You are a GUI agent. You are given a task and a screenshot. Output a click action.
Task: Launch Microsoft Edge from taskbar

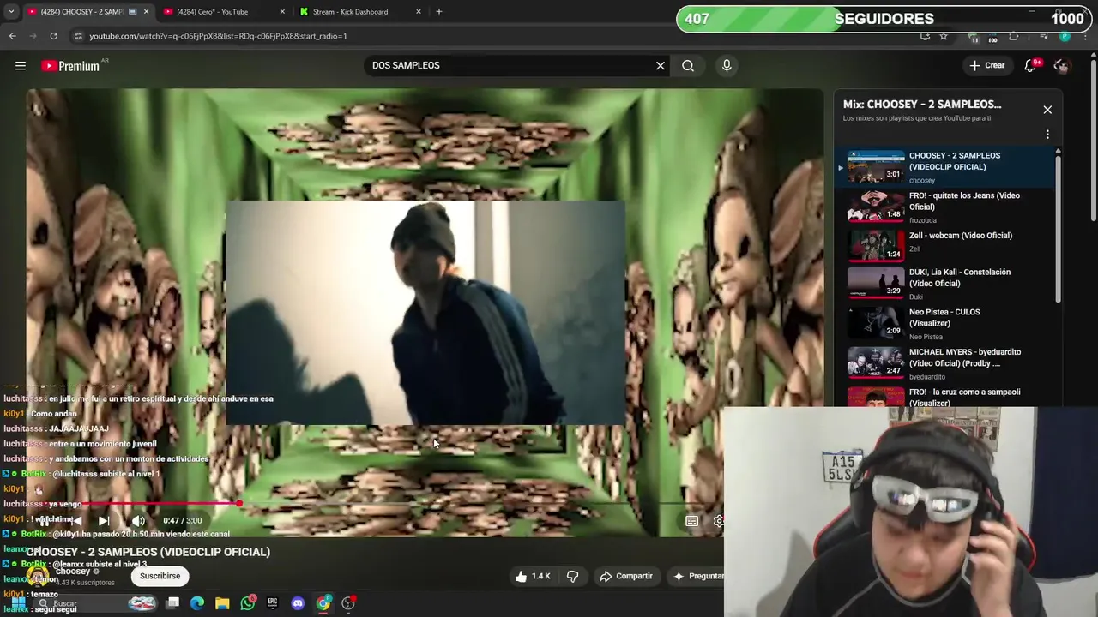pyautogui.click(x=197, y=603)
